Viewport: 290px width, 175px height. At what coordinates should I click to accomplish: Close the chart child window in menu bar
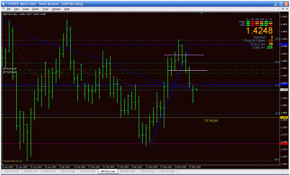pyautogui.click(x=287, y=9)
